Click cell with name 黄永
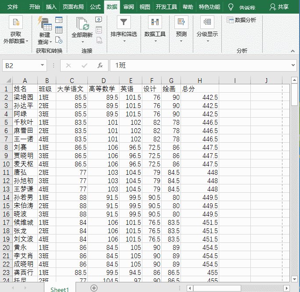 [x=25, y=248]
